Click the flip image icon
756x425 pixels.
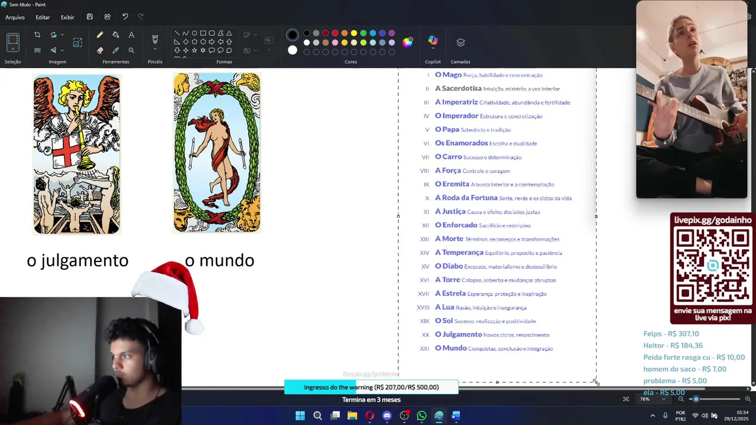53,50
